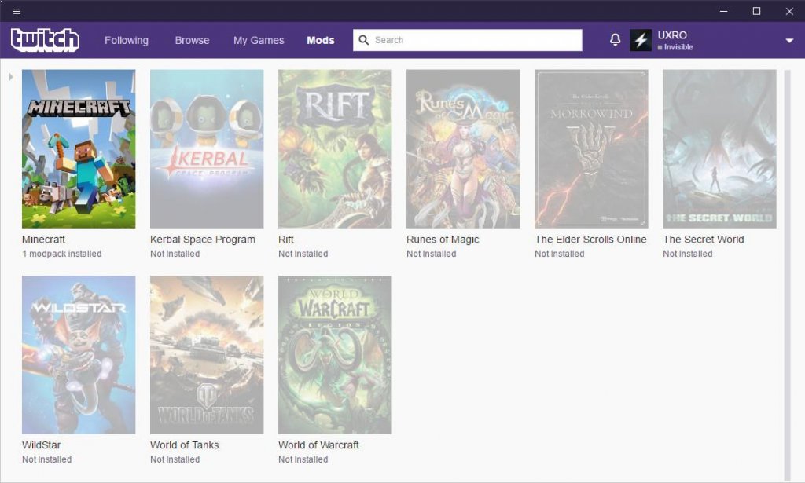Click the Runes of Magic title
Viewport: 805px width, 483px height.
443,240
